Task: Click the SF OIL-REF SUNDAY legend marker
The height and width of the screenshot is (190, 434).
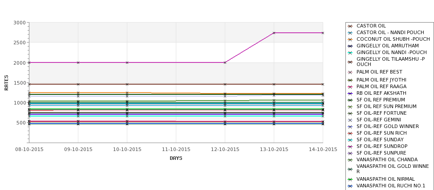Action: click(x=350, y=140)
